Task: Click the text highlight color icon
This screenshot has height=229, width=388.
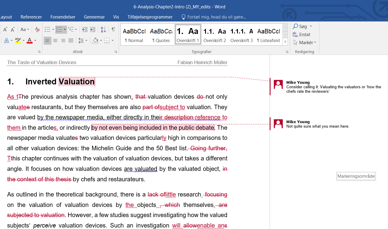Action: (x=18, y=41)
